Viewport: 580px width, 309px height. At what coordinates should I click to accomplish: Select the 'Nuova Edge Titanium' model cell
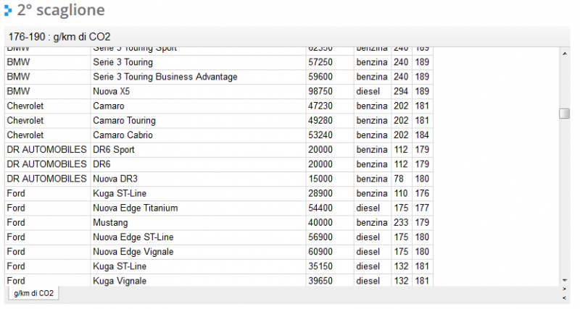pyautogui.click(x=198, y=208)
